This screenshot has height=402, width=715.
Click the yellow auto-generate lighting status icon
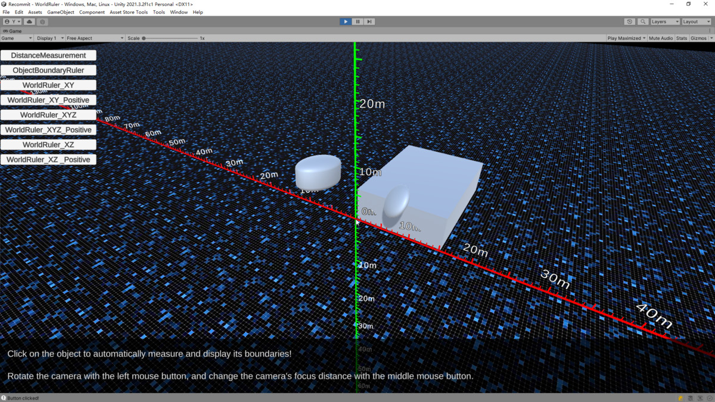681,398
